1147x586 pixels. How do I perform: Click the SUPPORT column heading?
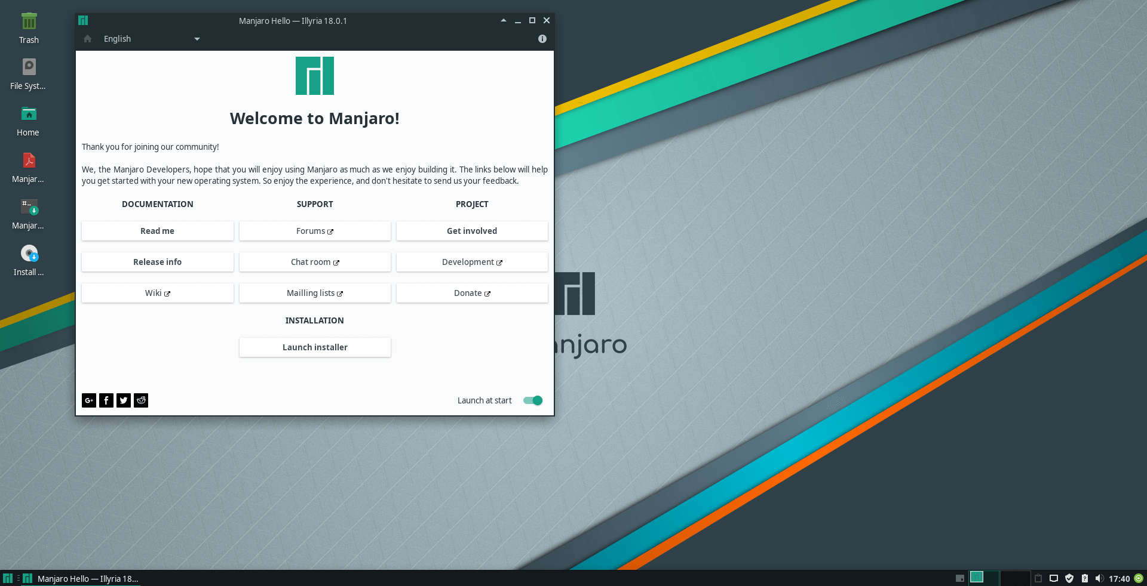pos(315,204)
